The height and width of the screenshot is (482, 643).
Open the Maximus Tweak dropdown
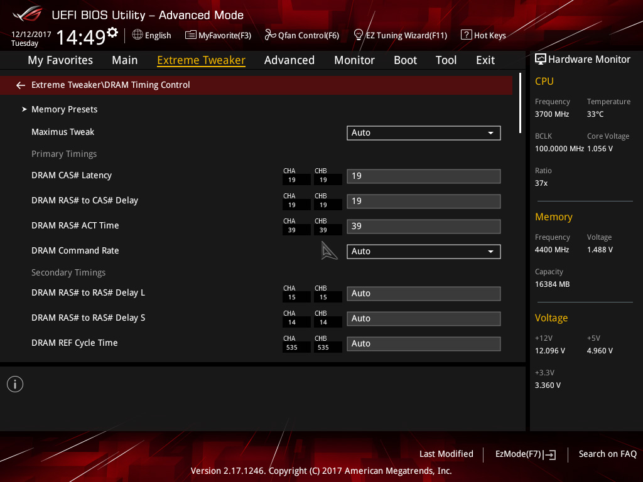click(x=424, y=133)
